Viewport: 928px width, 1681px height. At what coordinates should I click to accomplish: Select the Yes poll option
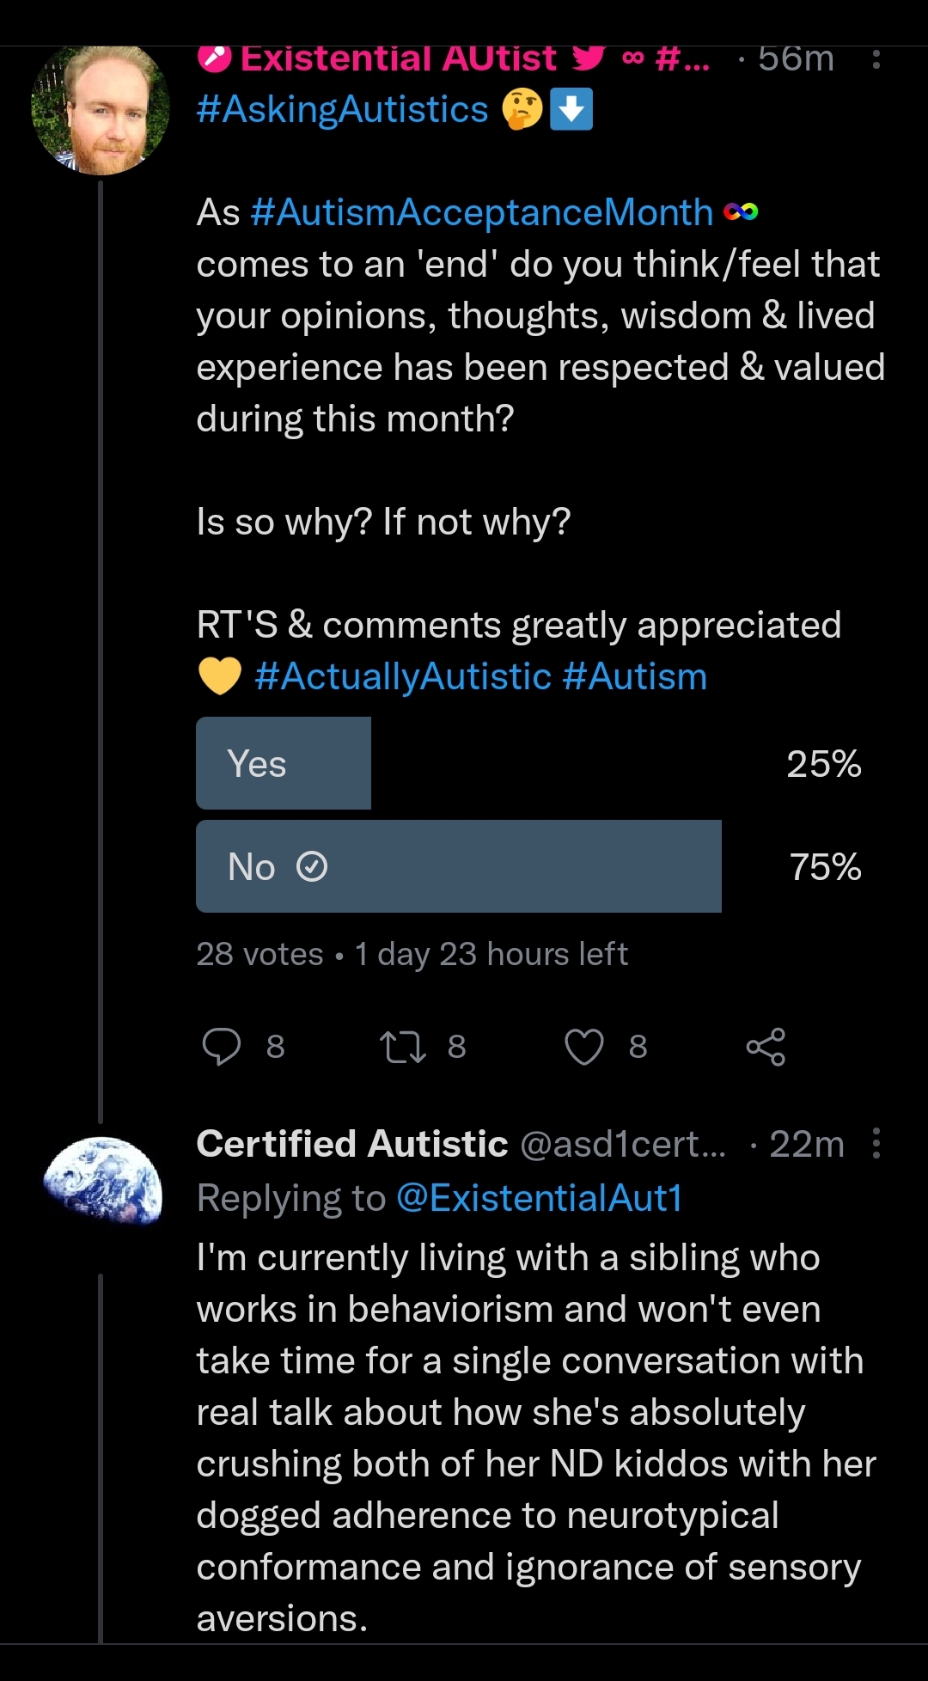[284, 763]
